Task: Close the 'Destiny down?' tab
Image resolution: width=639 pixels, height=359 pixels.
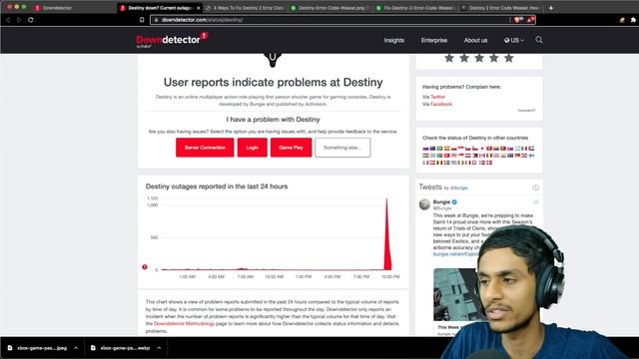Action: click(x=199, y=8)
